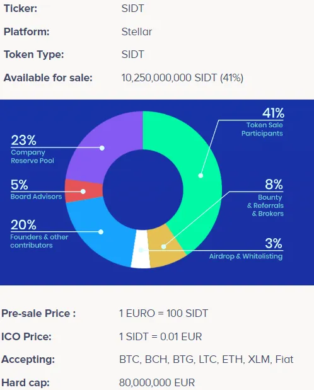
Task: Click the red Board Advisors segment
Action: click(x=83, y=192)
